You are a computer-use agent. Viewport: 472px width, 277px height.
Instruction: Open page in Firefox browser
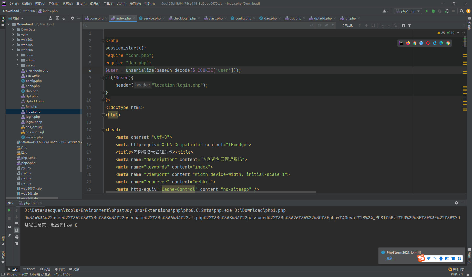[408, 43]
